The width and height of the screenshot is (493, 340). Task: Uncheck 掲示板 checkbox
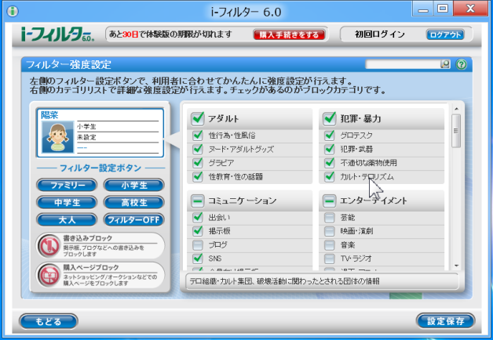pyautogui.click(x=198, y=231)
